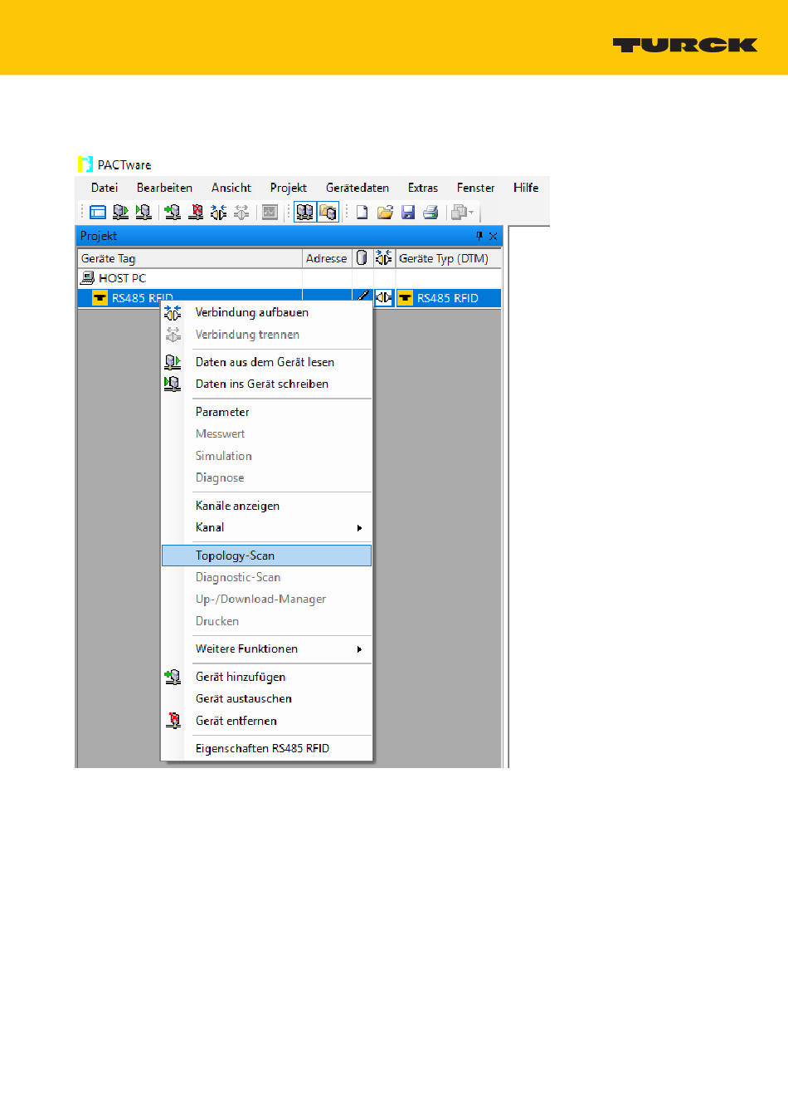
Task: Select Topology-Scan in the context menu
Action: click(x=266, y=556)
